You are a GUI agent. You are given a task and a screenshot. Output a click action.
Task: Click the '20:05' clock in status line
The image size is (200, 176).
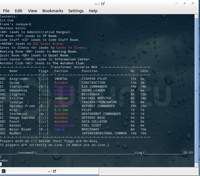[188, 153]
